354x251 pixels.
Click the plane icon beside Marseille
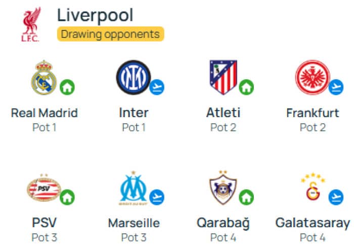coord(157,197)
